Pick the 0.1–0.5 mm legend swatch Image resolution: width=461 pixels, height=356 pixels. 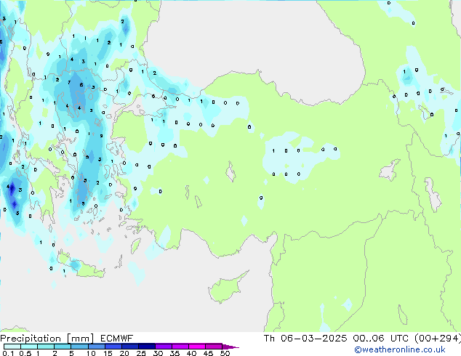coord(12,347)
